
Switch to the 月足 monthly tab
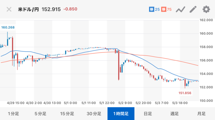tap(201, 114)
